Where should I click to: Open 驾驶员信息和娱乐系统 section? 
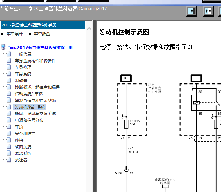click(x=35, y=100)
